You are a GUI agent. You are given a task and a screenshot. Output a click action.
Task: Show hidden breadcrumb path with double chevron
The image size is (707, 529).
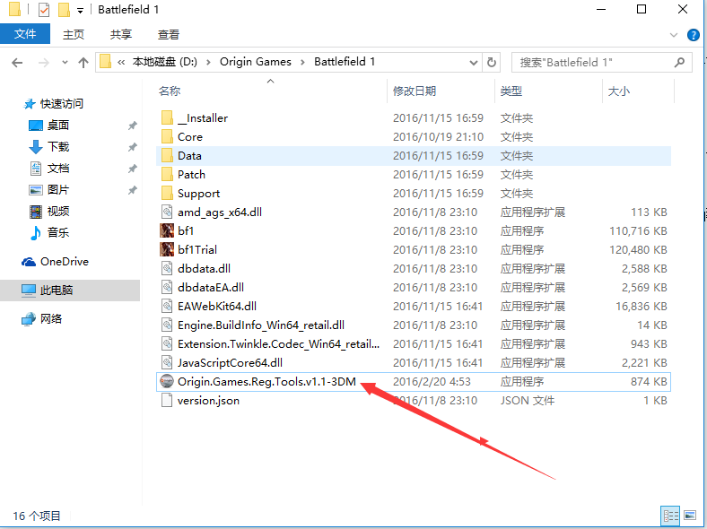point(121,63)
